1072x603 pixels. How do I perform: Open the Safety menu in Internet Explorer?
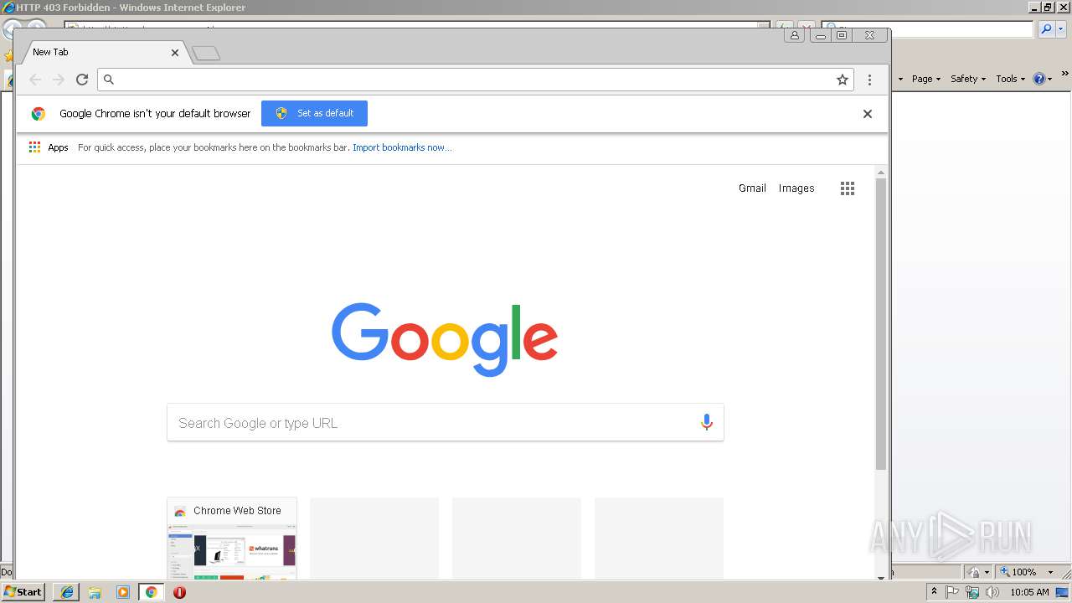[968, 79]
